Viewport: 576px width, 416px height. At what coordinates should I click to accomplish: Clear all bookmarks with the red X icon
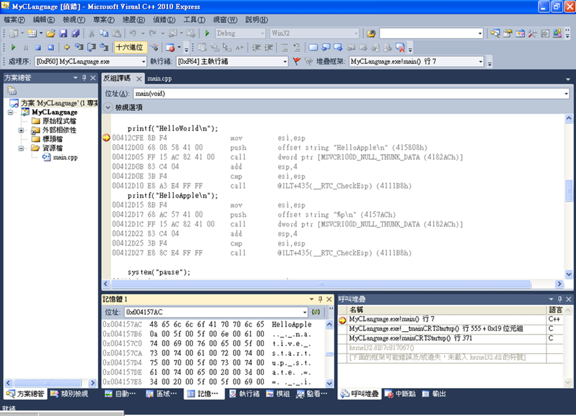click(x=400, y=48)
